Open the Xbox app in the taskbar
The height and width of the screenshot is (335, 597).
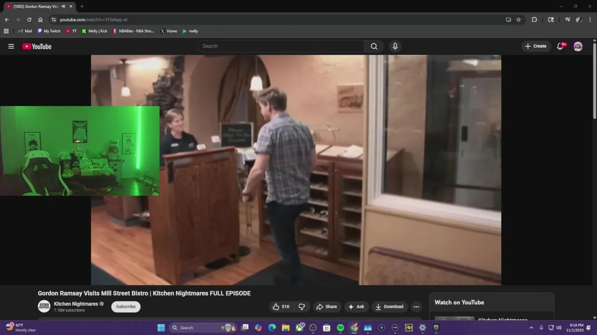(299, 328)
